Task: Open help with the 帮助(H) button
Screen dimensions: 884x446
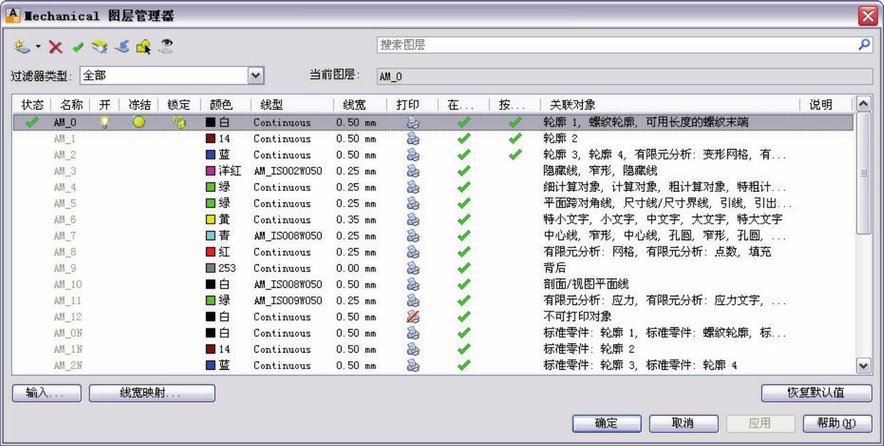Action: tap(838, 424)
